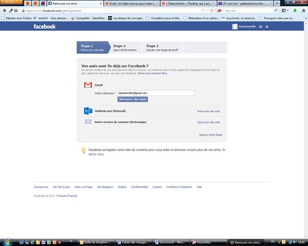The width and height of the screenshot is (308, 246).
Task: Open 'J'en fais la pub' footer link
Action: (x=61, y=187)
